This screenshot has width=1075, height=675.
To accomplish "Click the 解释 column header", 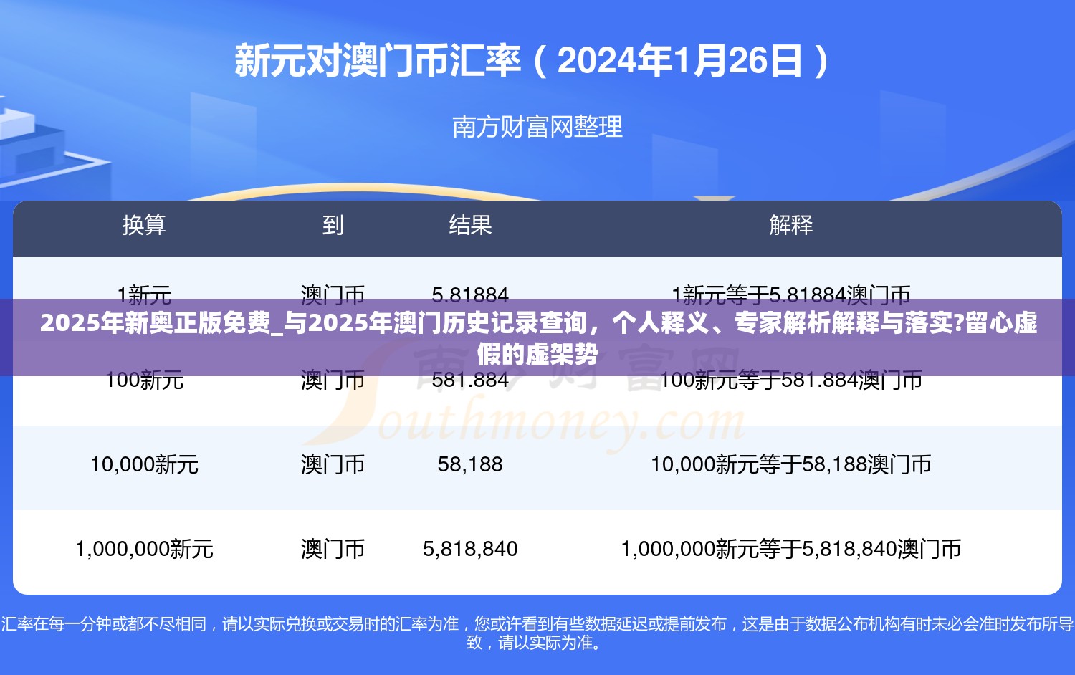I will [x=791, y=226].
